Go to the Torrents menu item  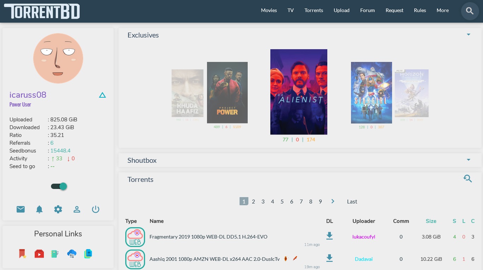pos(314,10)
